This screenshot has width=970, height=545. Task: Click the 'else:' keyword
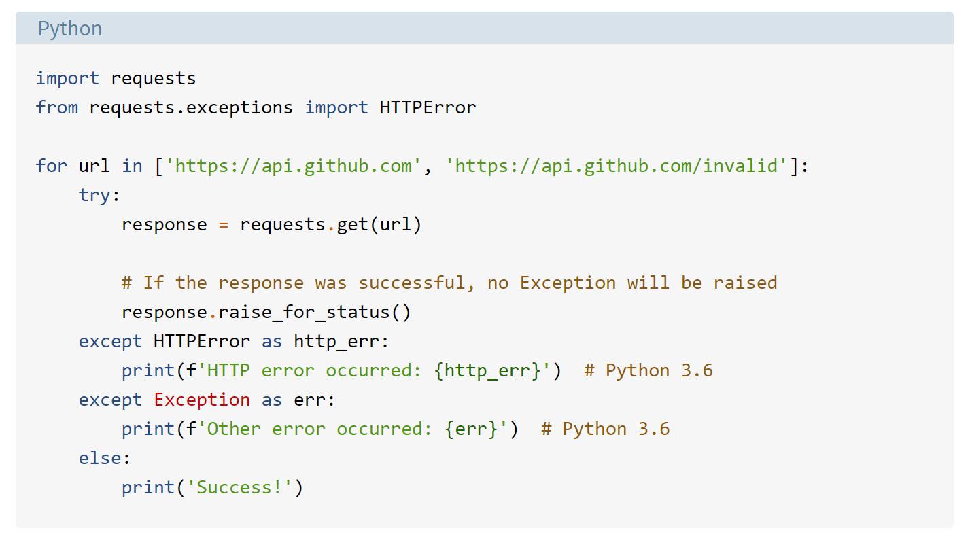click(104, 458)
